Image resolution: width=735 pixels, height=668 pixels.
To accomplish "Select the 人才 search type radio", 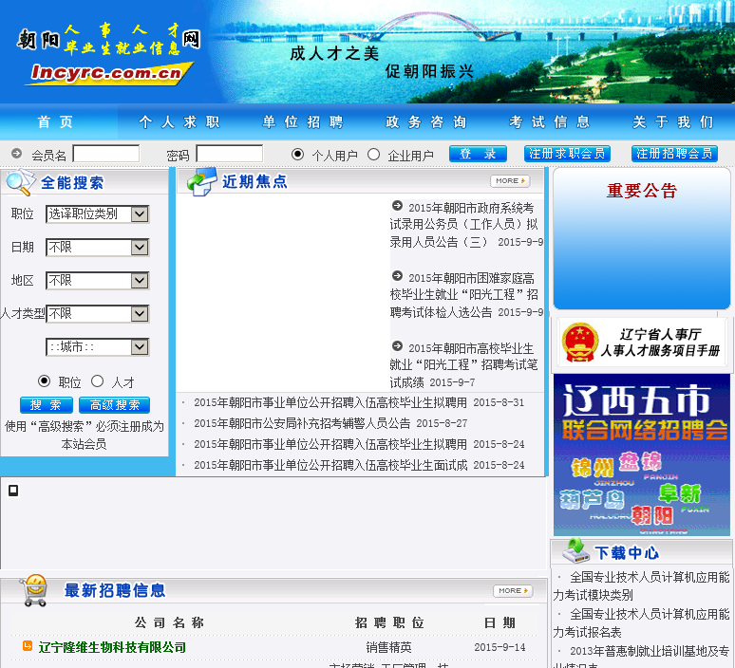I will 98,380.
